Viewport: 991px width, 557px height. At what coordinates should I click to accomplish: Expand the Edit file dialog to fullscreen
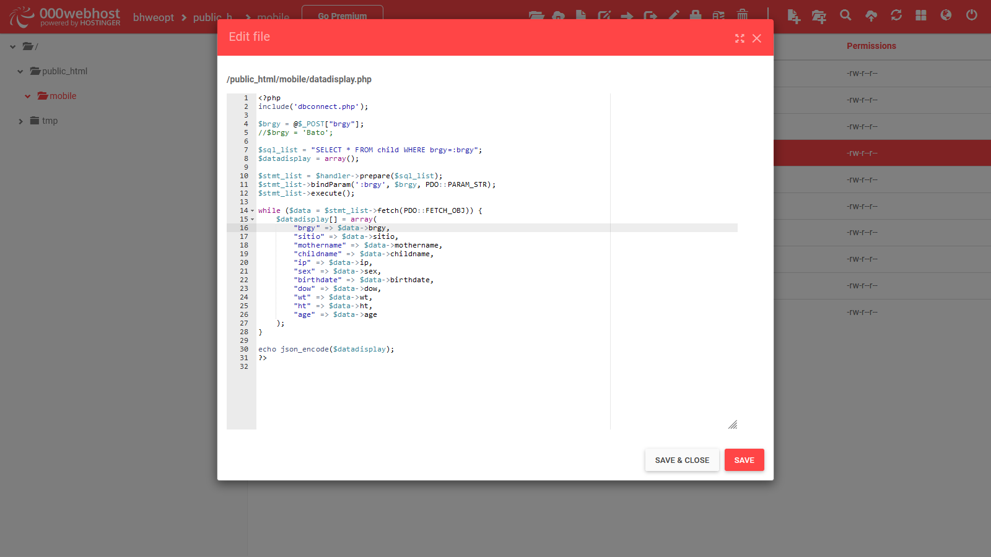point(740,38)
